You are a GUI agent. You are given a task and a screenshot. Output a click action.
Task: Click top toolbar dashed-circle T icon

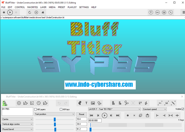[151, 12]
